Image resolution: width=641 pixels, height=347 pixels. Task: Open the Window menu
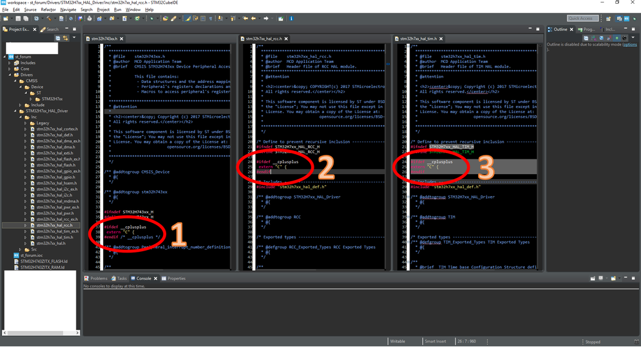click(x=133, y=10)
